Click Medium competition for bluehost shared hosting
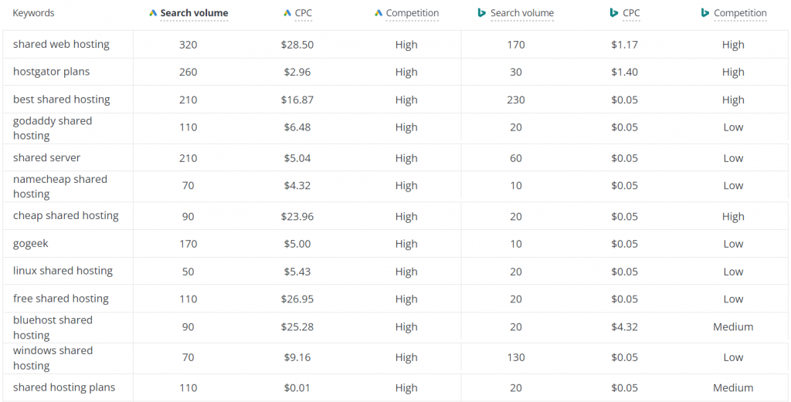 click(733, 327)
